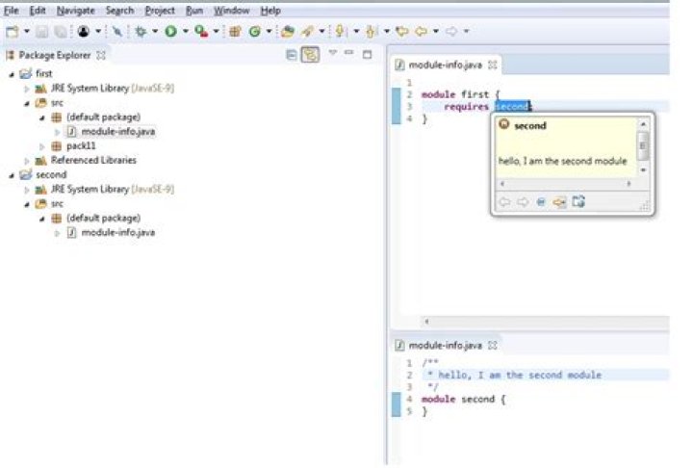The image size is (693, 468).
Task: Expand the Referenced Libraries node
Action: pos(27,161)
